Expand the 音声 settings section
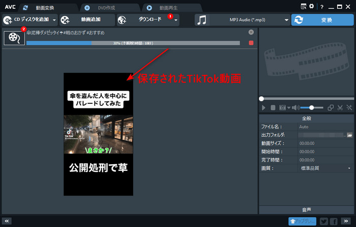The height and width of the screenshot is (227, 356). tap(307, 210)
